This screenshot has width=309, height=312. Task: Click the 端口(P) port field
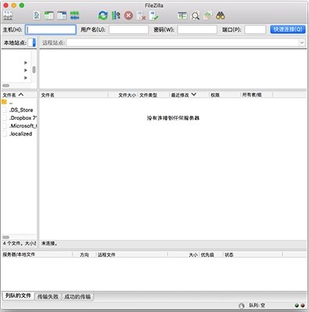[x=255, y=30]
